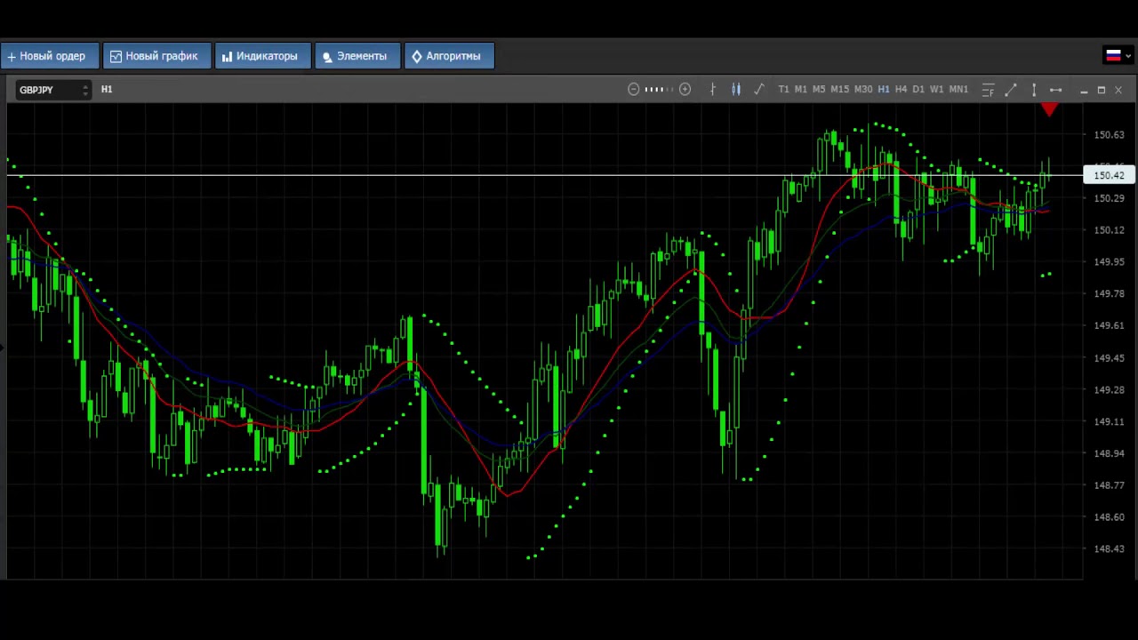Viewport: 1138px width, 640px height.
Task: Select the D1 timeframe
Action: point(918,90)
